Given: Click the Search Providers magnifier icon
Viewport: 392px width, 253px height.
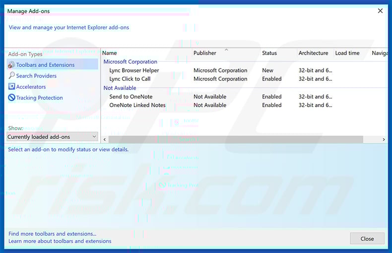Looking at the screenshot, I should point(11,75).
